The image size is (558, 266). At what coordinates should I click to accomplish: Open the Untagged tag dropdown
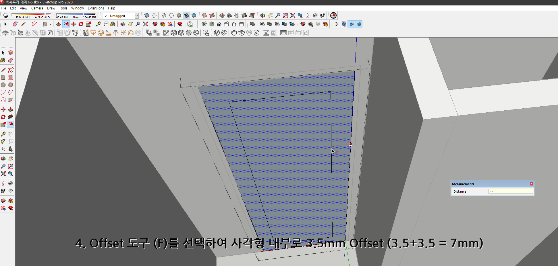click(137, 16)
